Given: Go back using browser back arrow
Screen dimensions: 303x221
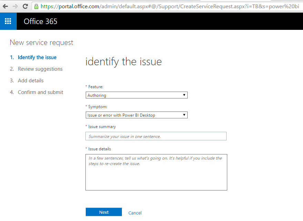Looking at the screenshot, I should pos(5,7).
